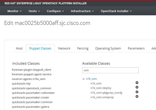Click the Included Classes heading
The width and height of the screenshot is (156, 110).
(x=26, y=63)
